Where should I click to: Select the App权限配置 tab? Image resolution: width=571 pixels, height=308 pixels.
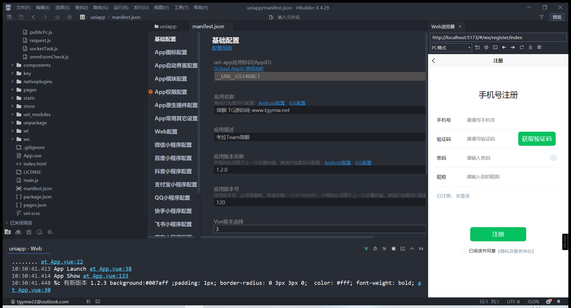coord(171,92)
